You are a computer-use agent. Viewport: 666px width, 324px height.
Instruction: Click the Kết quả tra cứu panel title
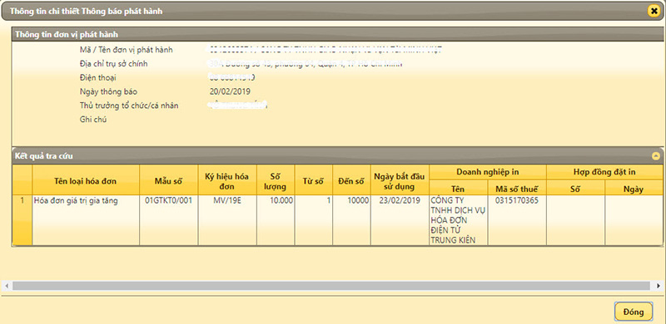click(44, 156)
